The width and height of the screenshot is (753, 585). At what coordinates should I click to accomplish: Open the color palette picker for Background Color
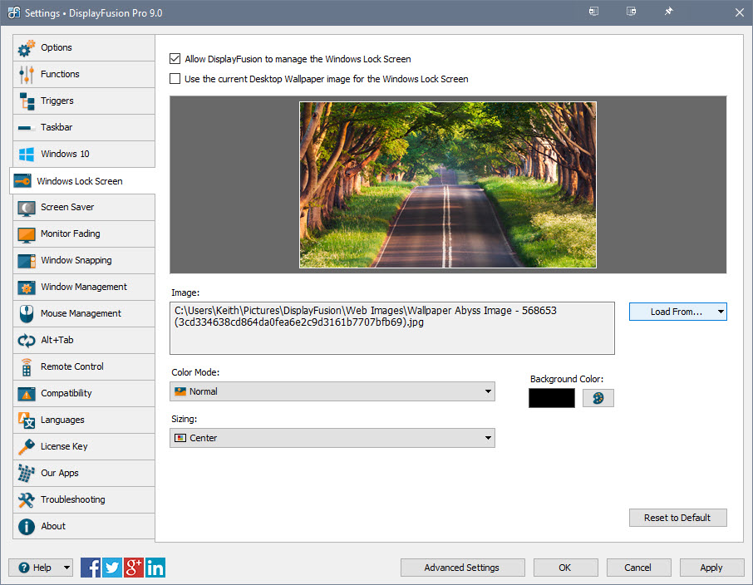click(599, 398)
